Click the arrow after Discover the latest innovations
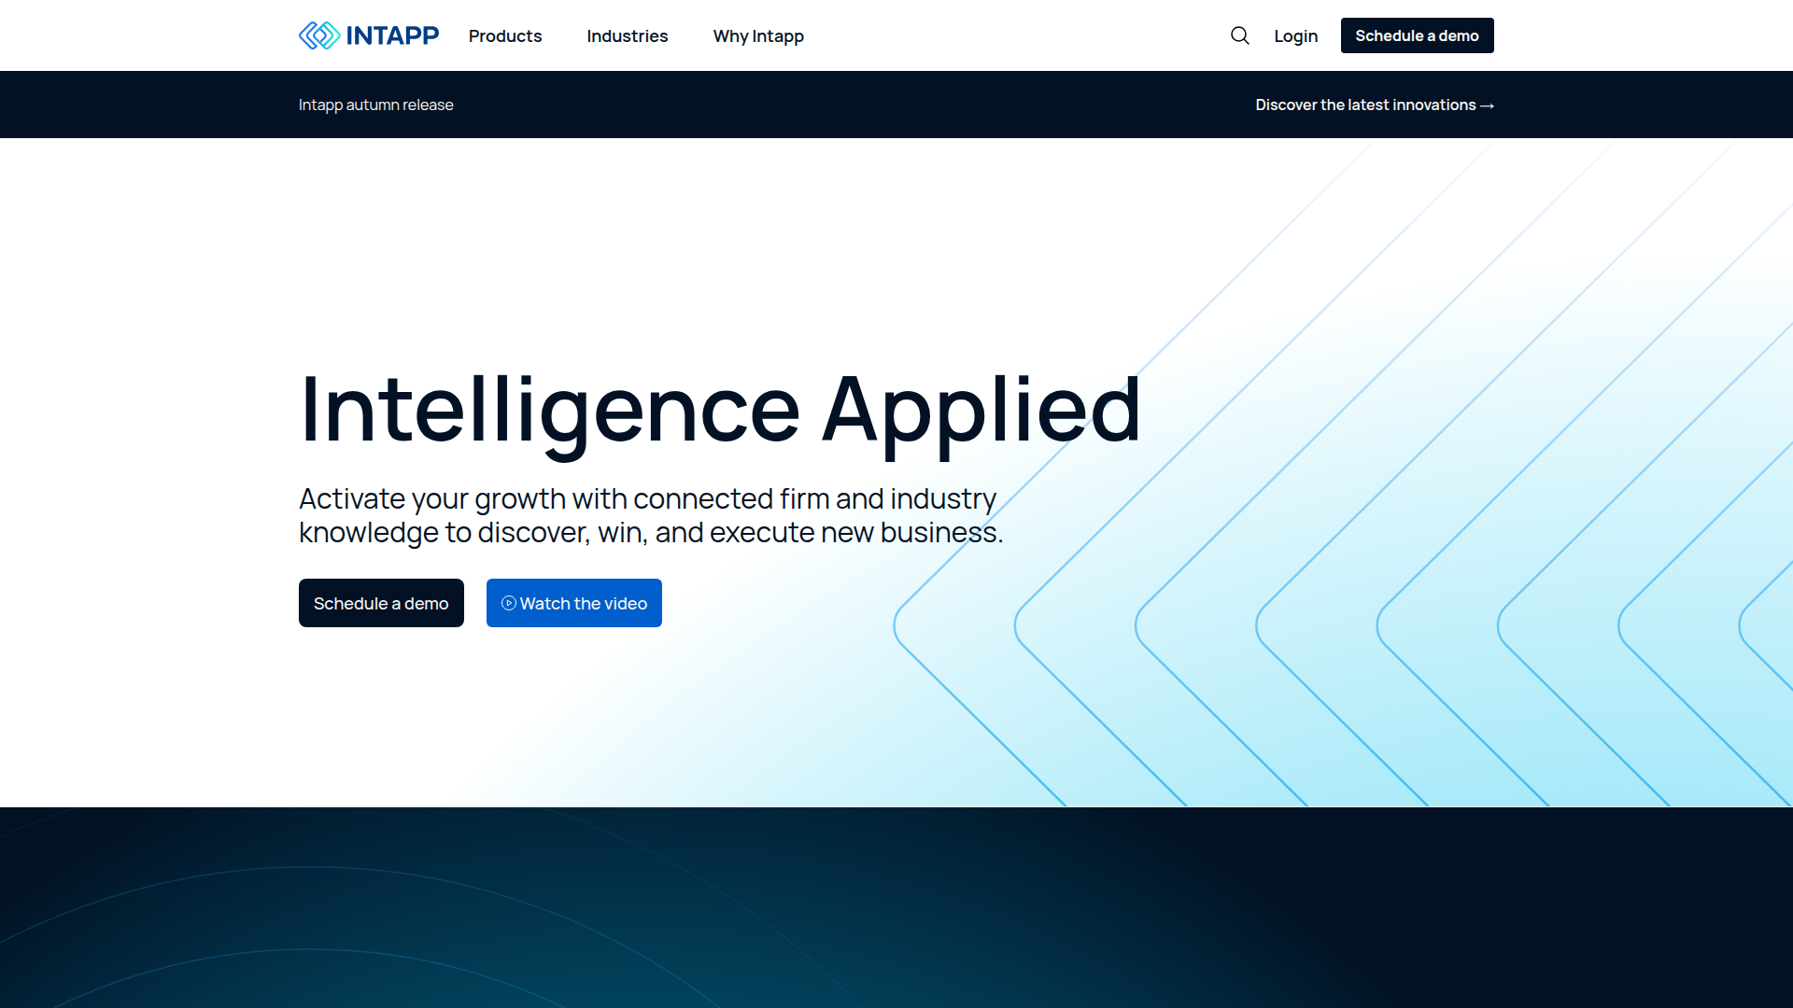This screenshot has height=1008, width=1793. coord(1488,105)
